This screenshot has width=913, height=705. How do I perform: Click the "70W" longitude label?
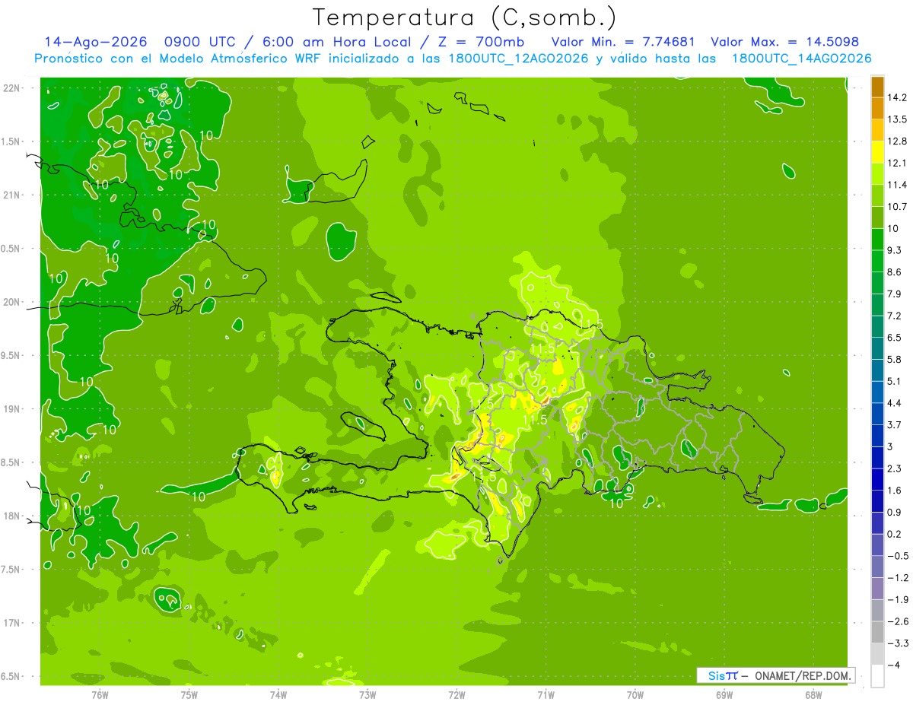point(635,695)
